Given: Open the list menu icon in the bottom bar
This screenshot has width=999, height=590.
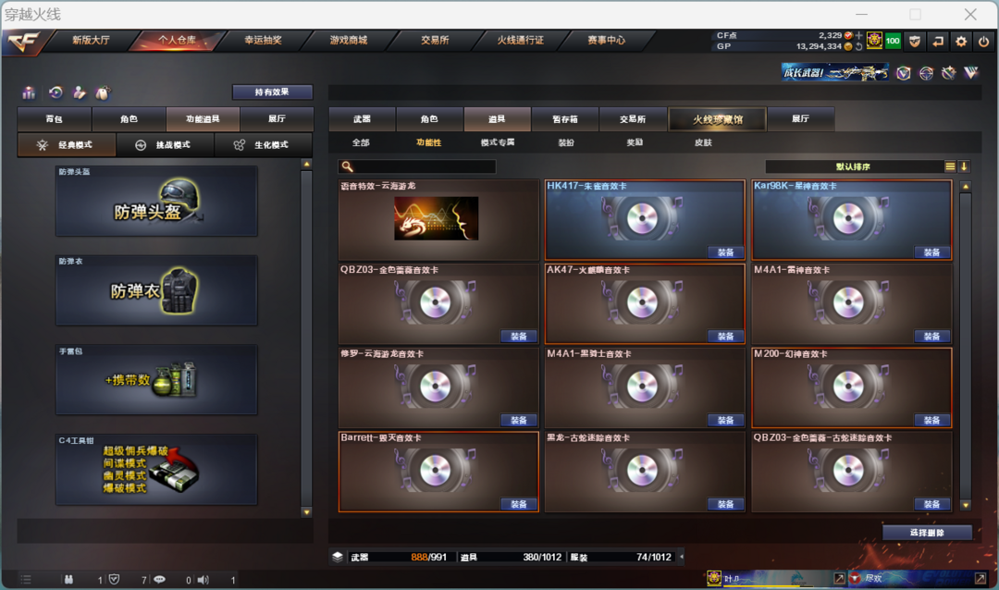Looking at the screenshot, I should pos(26,580).
